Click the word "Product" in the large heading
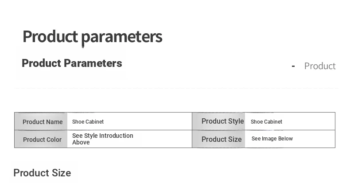The image size is (350, 183). tap(50, 36)
